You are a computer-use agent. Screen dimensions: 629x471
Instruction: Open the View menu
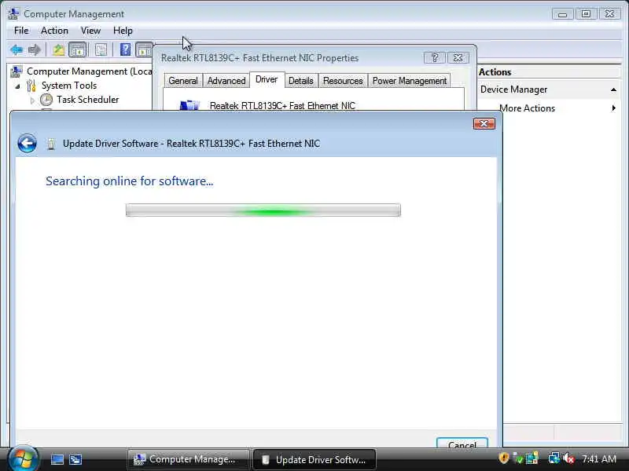pyautogui.click(x=90, y=31)
